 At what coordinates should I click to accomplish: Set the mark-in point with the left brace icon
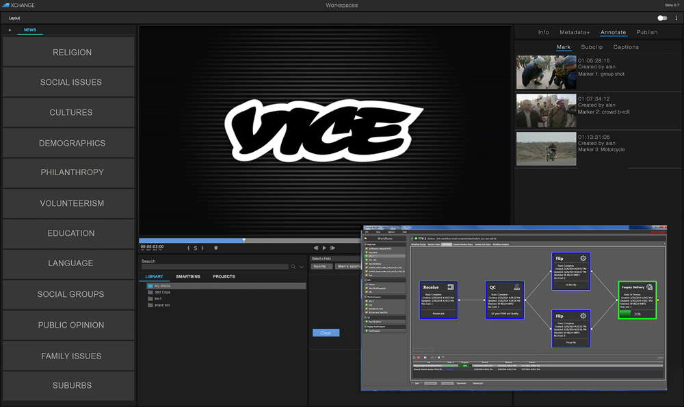(x=189, y=248)
